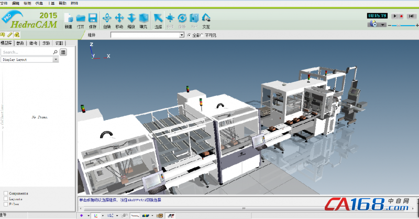
Task: Click the yellow cube icon under the logo
Action: (17, 35)
